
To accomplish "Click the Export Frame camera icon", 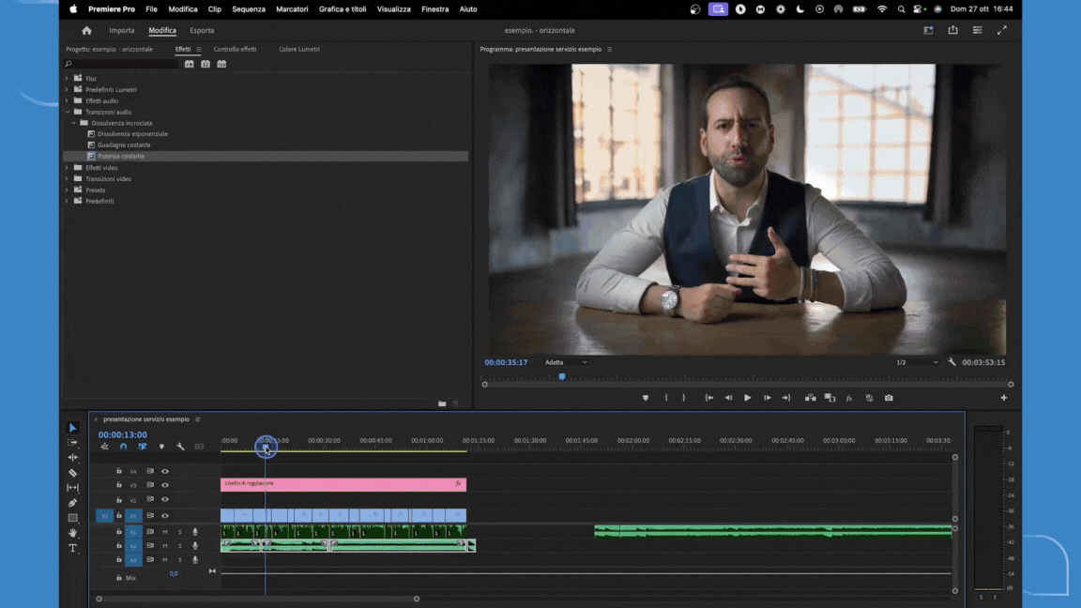I will click(889, 398).
